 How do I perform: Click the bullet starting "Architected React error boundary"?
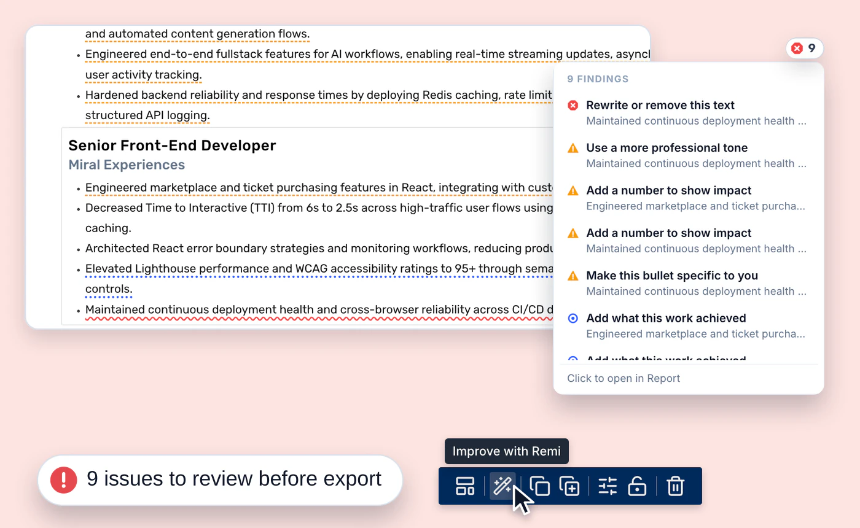pos(319,249)
